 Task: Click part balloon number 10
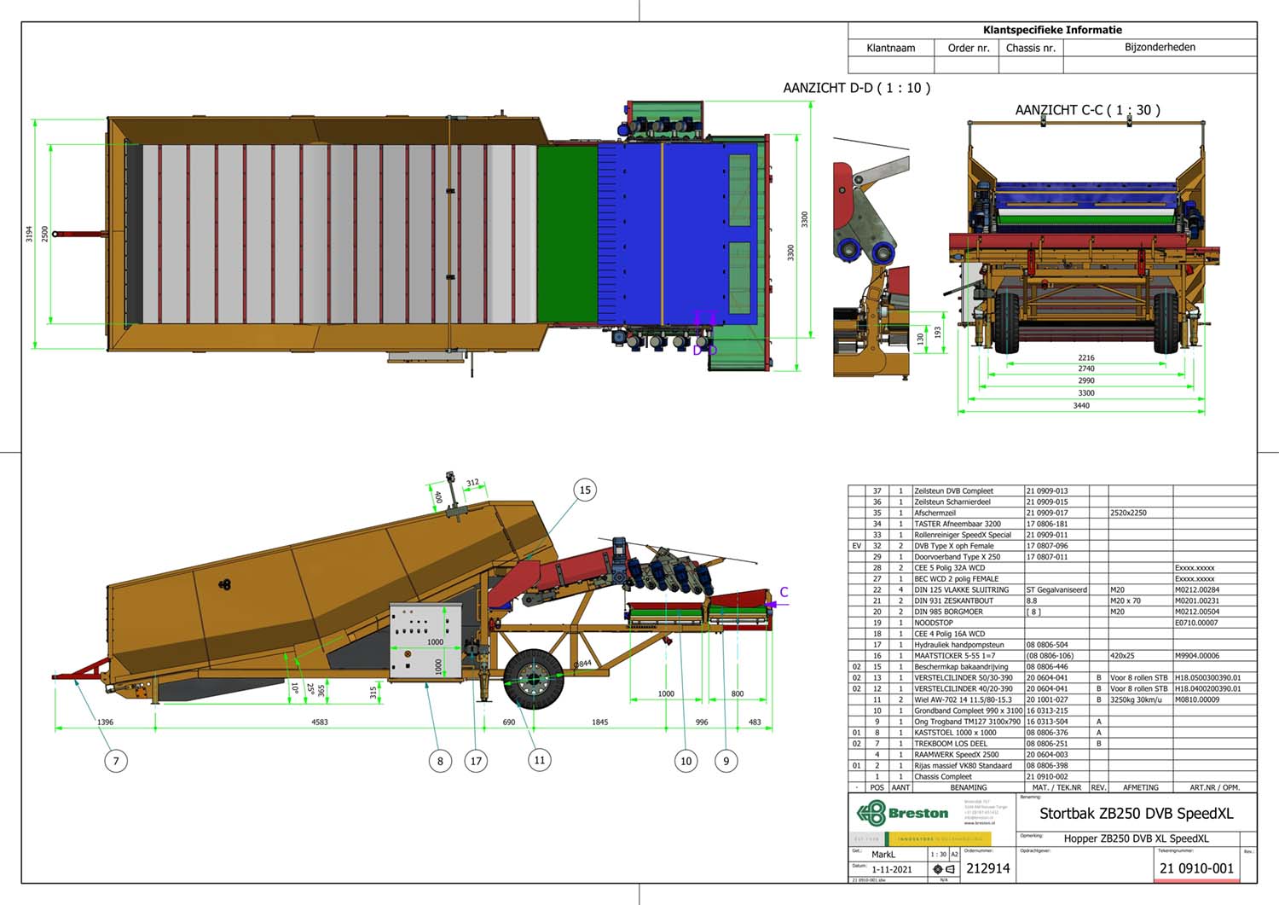686,761
